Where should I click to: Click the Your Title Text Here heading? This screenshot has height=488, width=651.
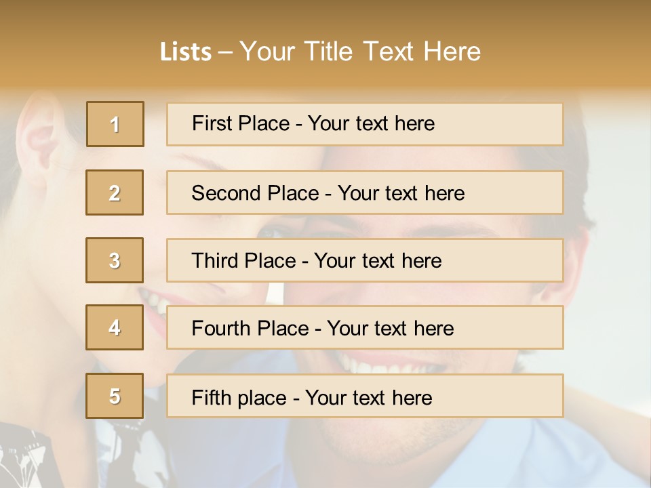(x=360, y=52)
